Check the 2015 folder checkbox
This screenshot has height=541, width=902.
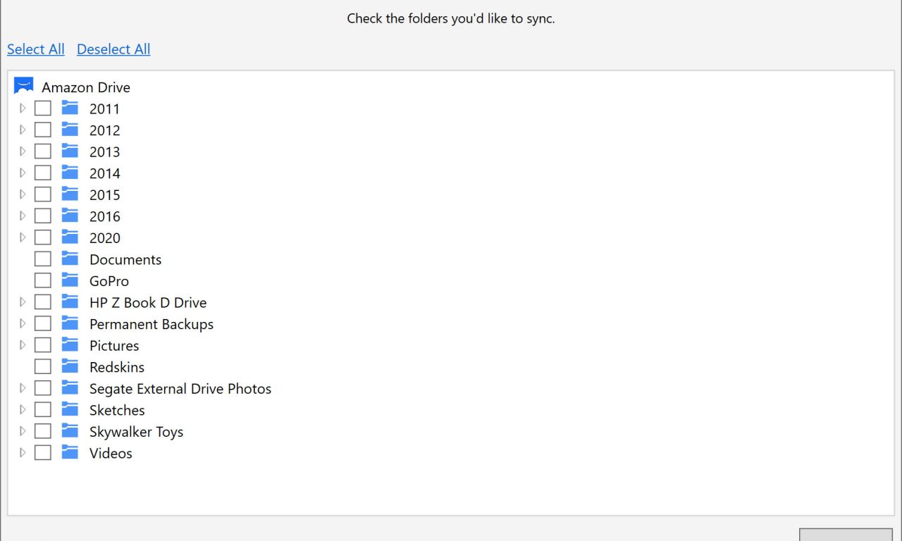[43, 194]
